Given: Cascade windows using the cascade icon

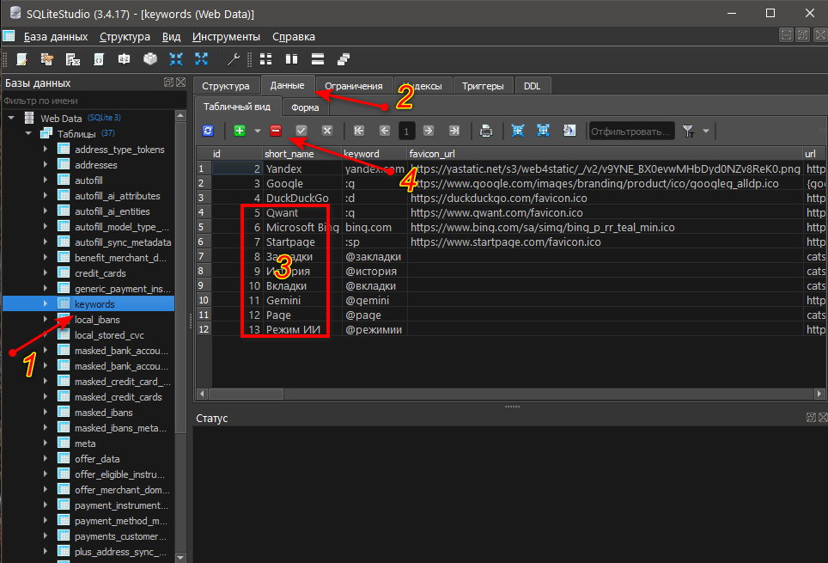Looking at the screenshot, I should point(344,59).
